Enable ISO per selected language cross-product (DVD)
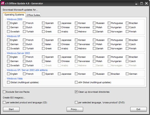The image size is (150, 115). [x=76, y=102]
